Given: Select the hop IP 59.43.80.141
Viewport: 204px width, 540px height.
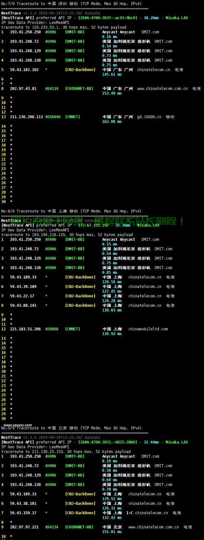Looking at the screenshot, I should [x=23, y=305].
